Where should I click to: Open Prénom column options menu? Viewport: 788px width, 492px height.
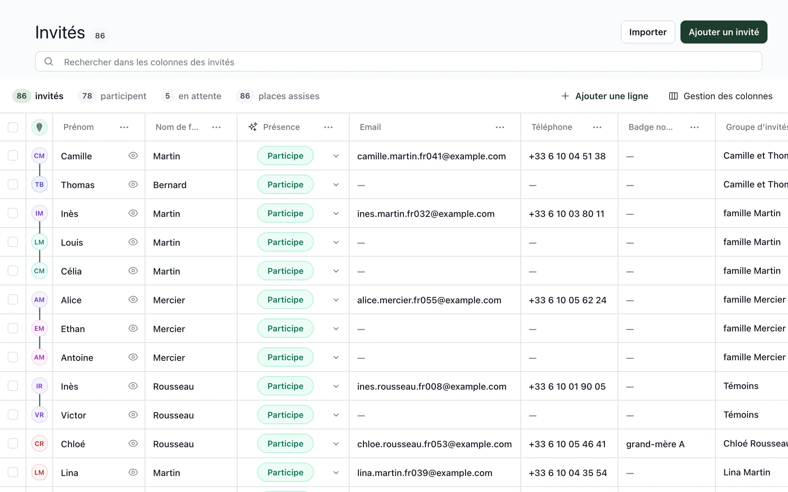(124, 127)
